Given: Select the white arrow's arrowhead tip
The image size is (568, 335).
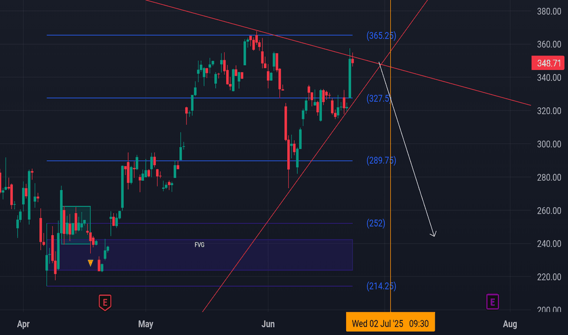Looking at the screenshot, I should click(433, 236).
